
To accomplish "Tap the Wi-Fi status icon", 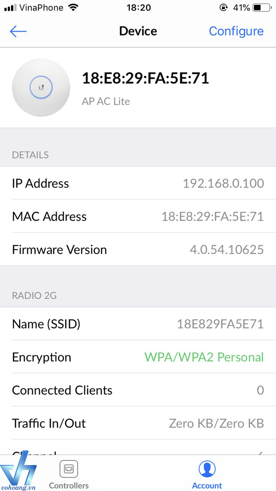I will pos(73,8).
